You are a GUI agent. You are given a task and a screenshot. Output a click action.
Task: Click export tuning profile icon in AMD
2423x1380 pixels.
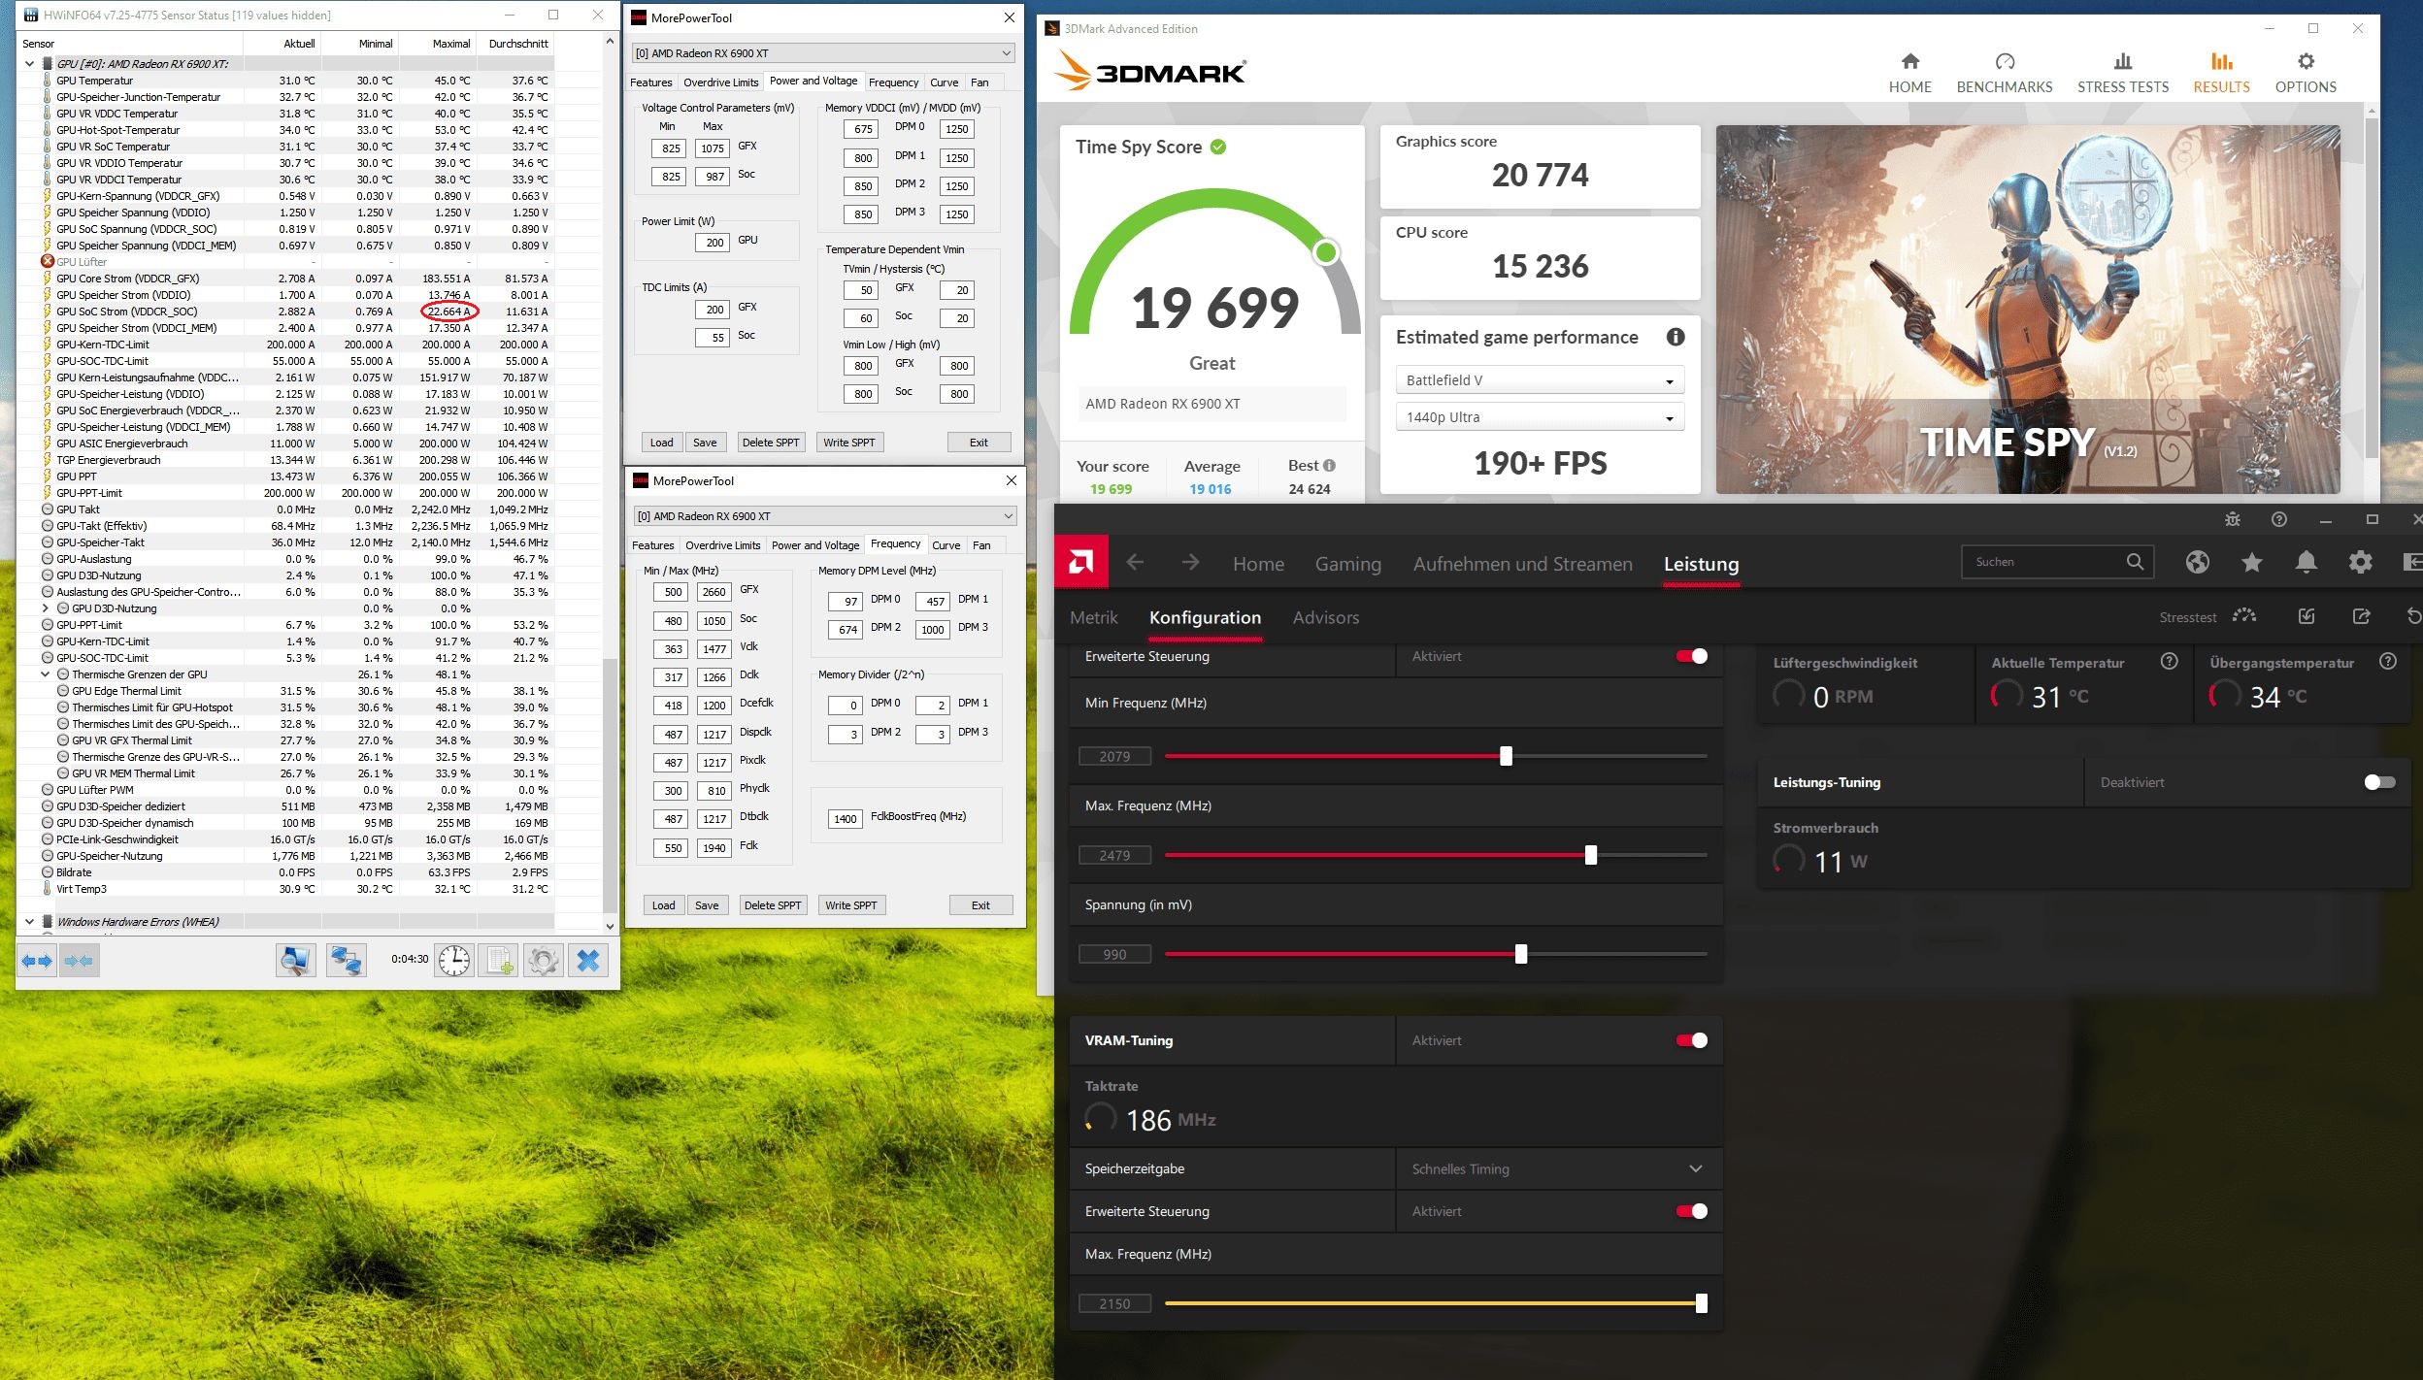2361,616
